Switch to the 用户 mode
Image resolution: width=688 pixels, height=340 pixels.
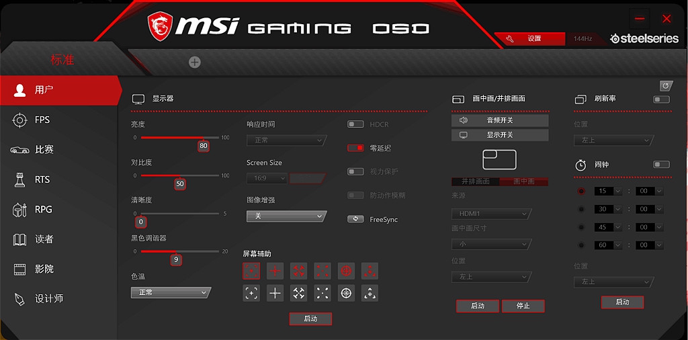[x=60, y=90]
